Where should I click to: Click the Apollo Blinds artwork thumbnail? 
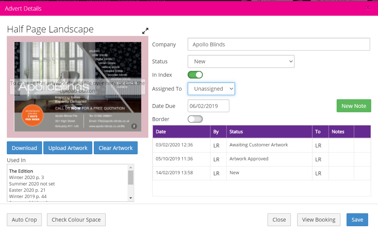coord(78,87)
